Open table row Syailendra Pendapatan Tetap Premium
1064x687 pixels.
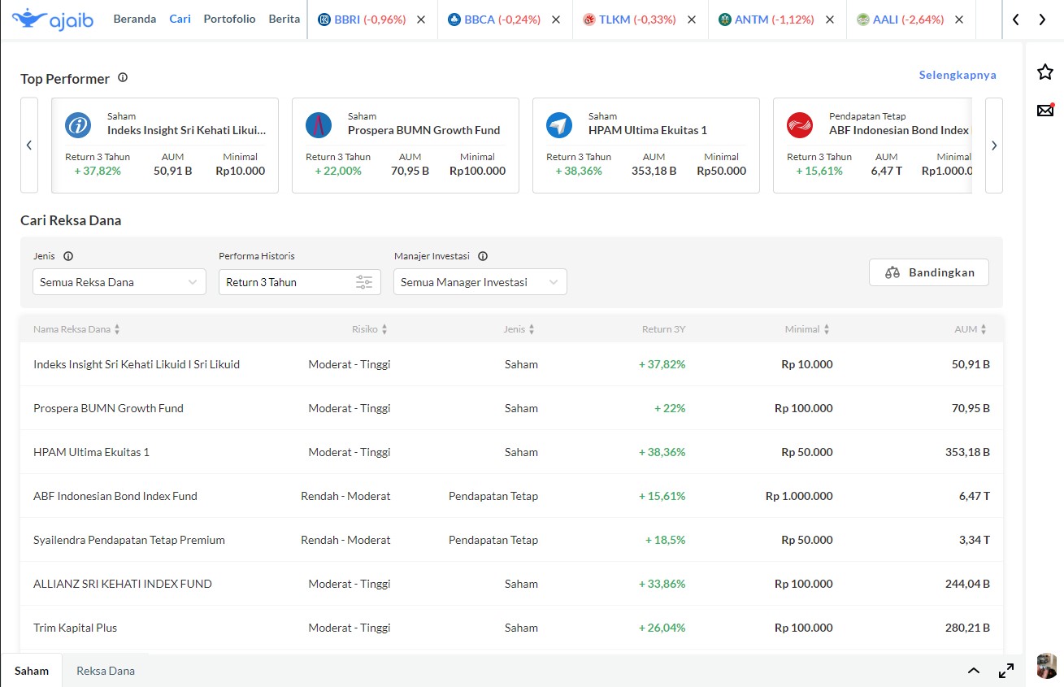click(x=511, y=540)
